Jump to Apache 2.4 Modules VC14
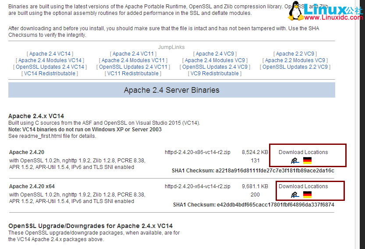This screenshot has height=249, width=365. [50, 60]
